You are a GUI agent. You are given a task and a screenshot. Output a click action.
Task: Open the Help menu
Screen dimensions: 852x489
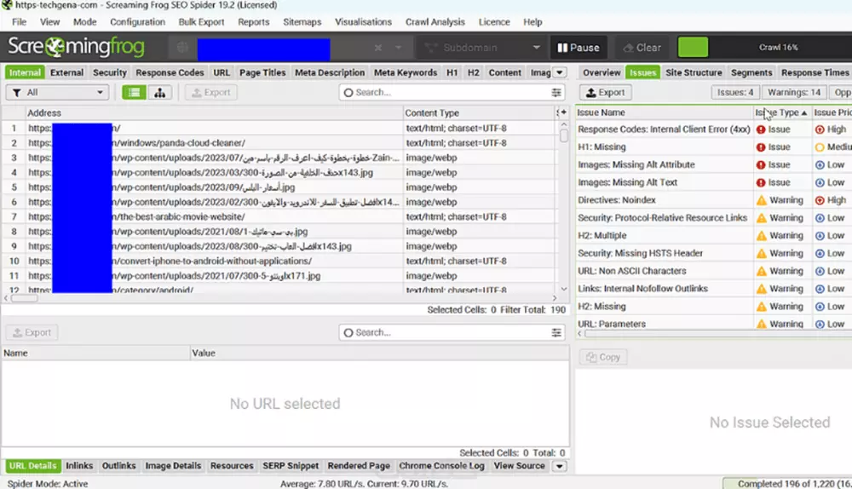point(532,22)
